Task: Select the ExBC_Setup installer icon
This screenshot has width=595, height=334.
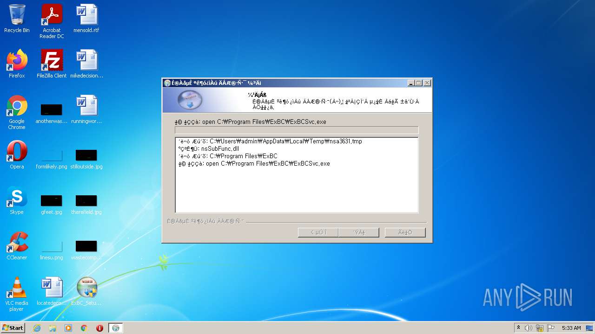Action: 86,291
